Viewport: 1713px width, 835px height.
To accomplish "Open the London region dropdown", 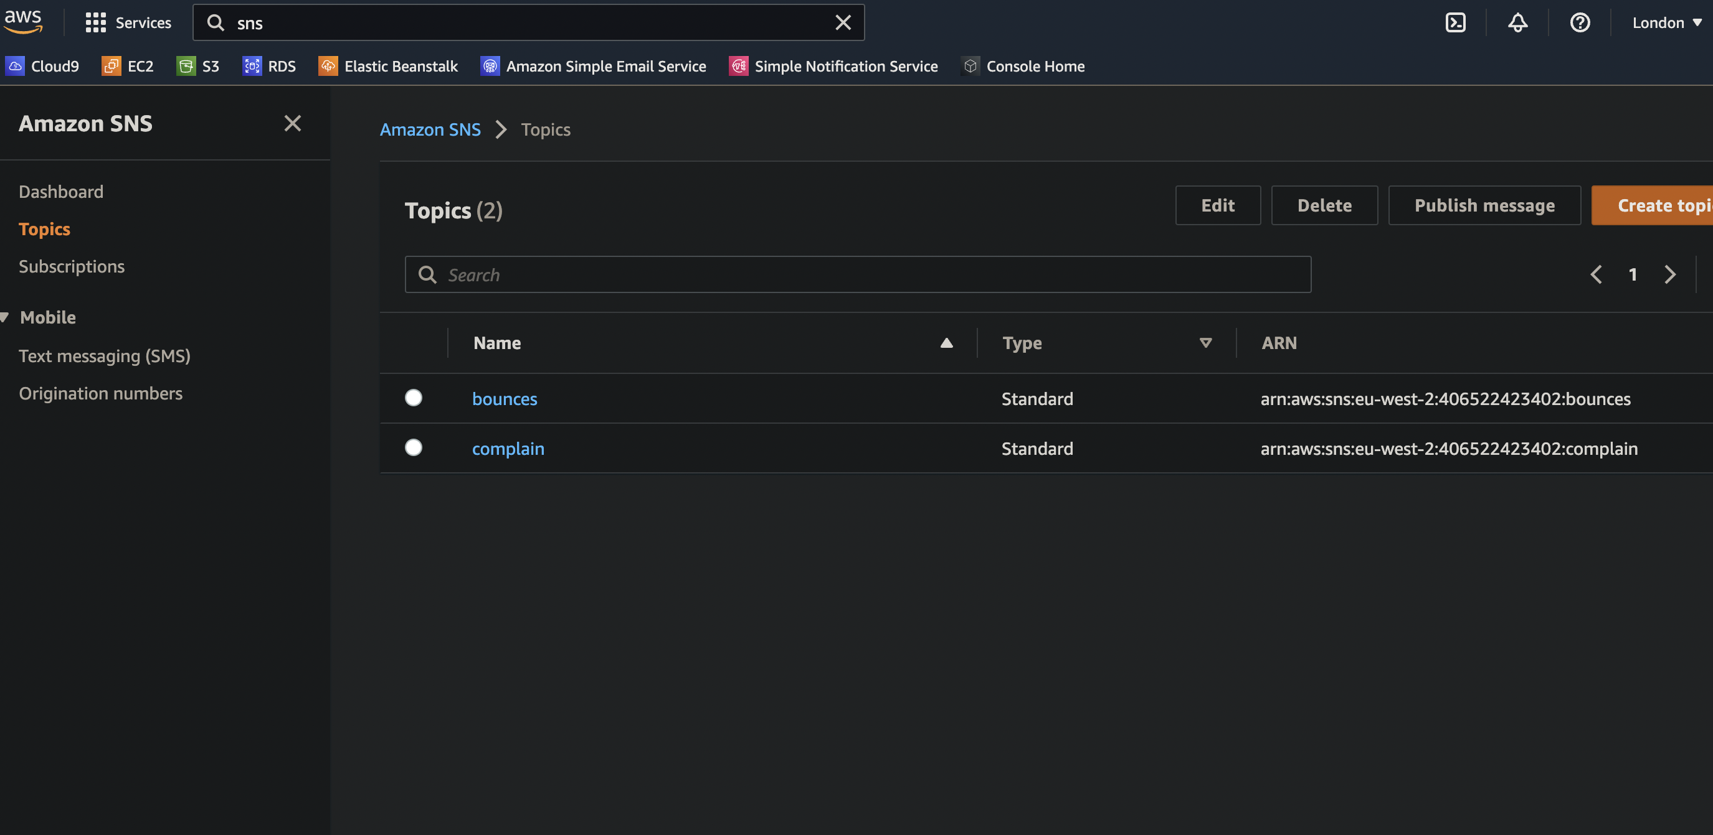I will (x=1666, y=22).
